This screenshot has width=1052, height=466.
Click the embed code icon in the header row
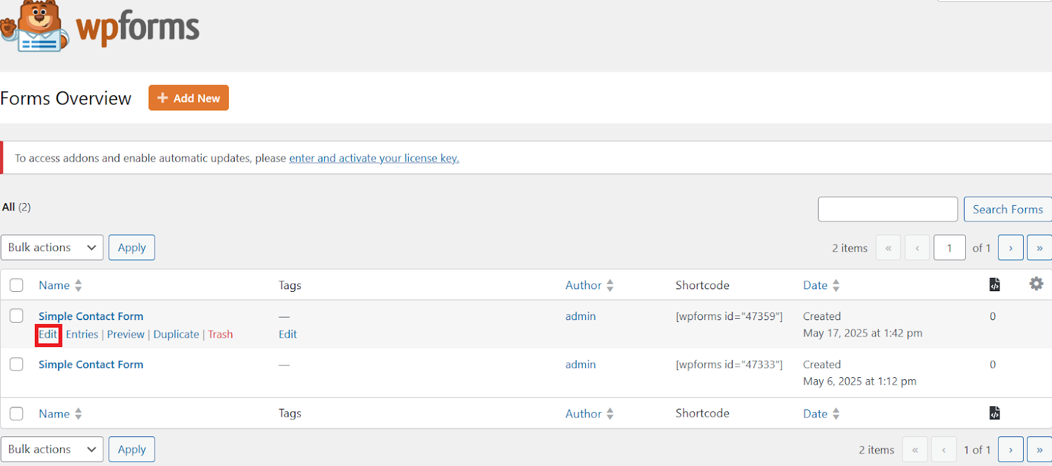tap(995, 285)
